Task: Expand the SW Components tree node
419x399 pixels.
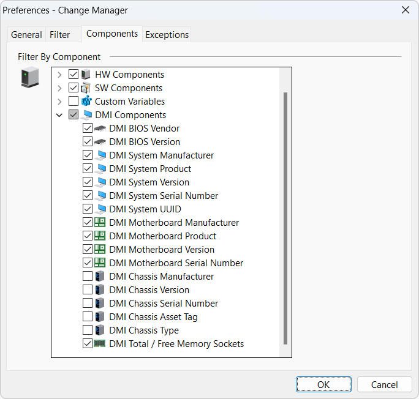Action: pos(59,88)
